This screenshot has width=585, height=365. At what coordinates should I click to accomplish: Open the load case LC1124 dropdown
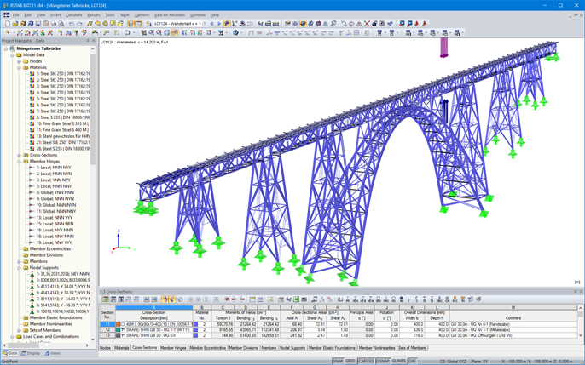(205, 24)
